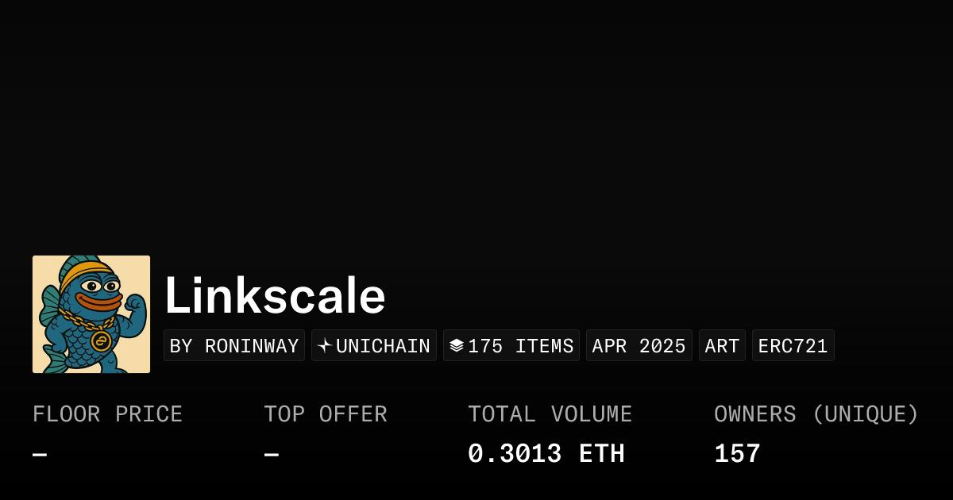
Task: Click the Linkscale collection title
Action: (275, 296)
